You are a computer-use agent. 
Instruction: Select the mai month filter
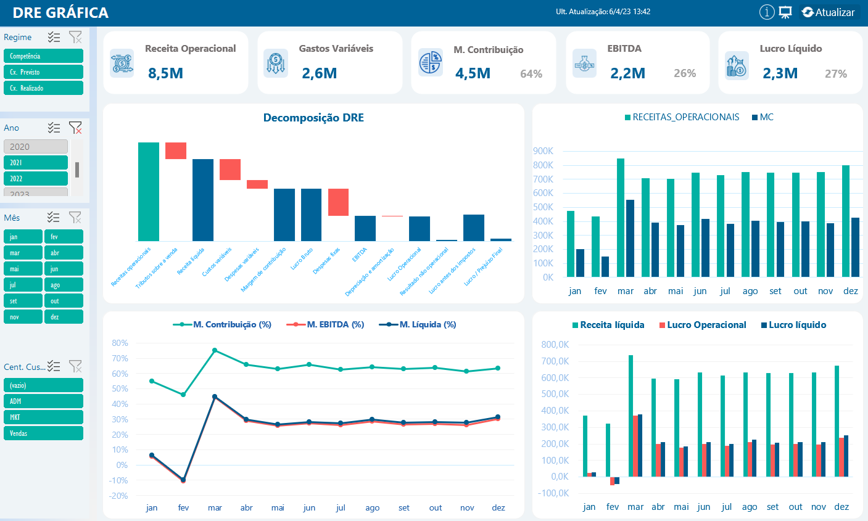tap(23, 269)
